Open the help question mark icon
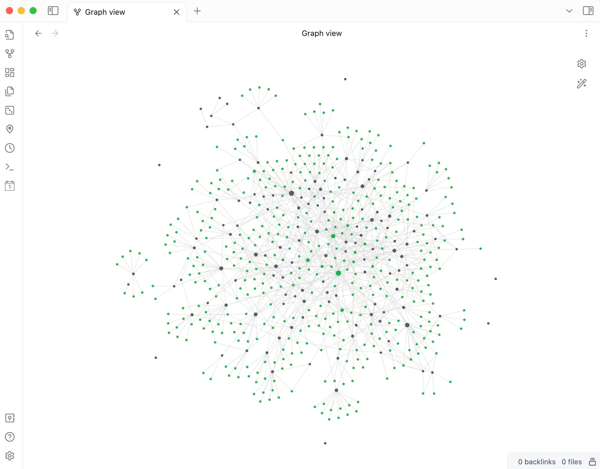 click(10, 437)
